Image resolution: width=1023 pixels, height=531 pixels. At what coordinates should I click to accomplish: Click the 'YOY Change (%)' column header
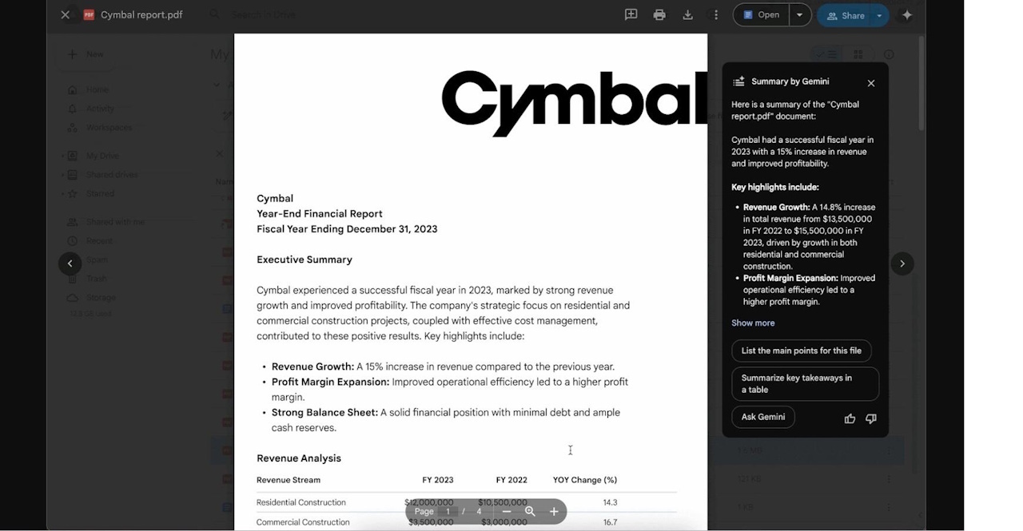[x=585, y=480]
